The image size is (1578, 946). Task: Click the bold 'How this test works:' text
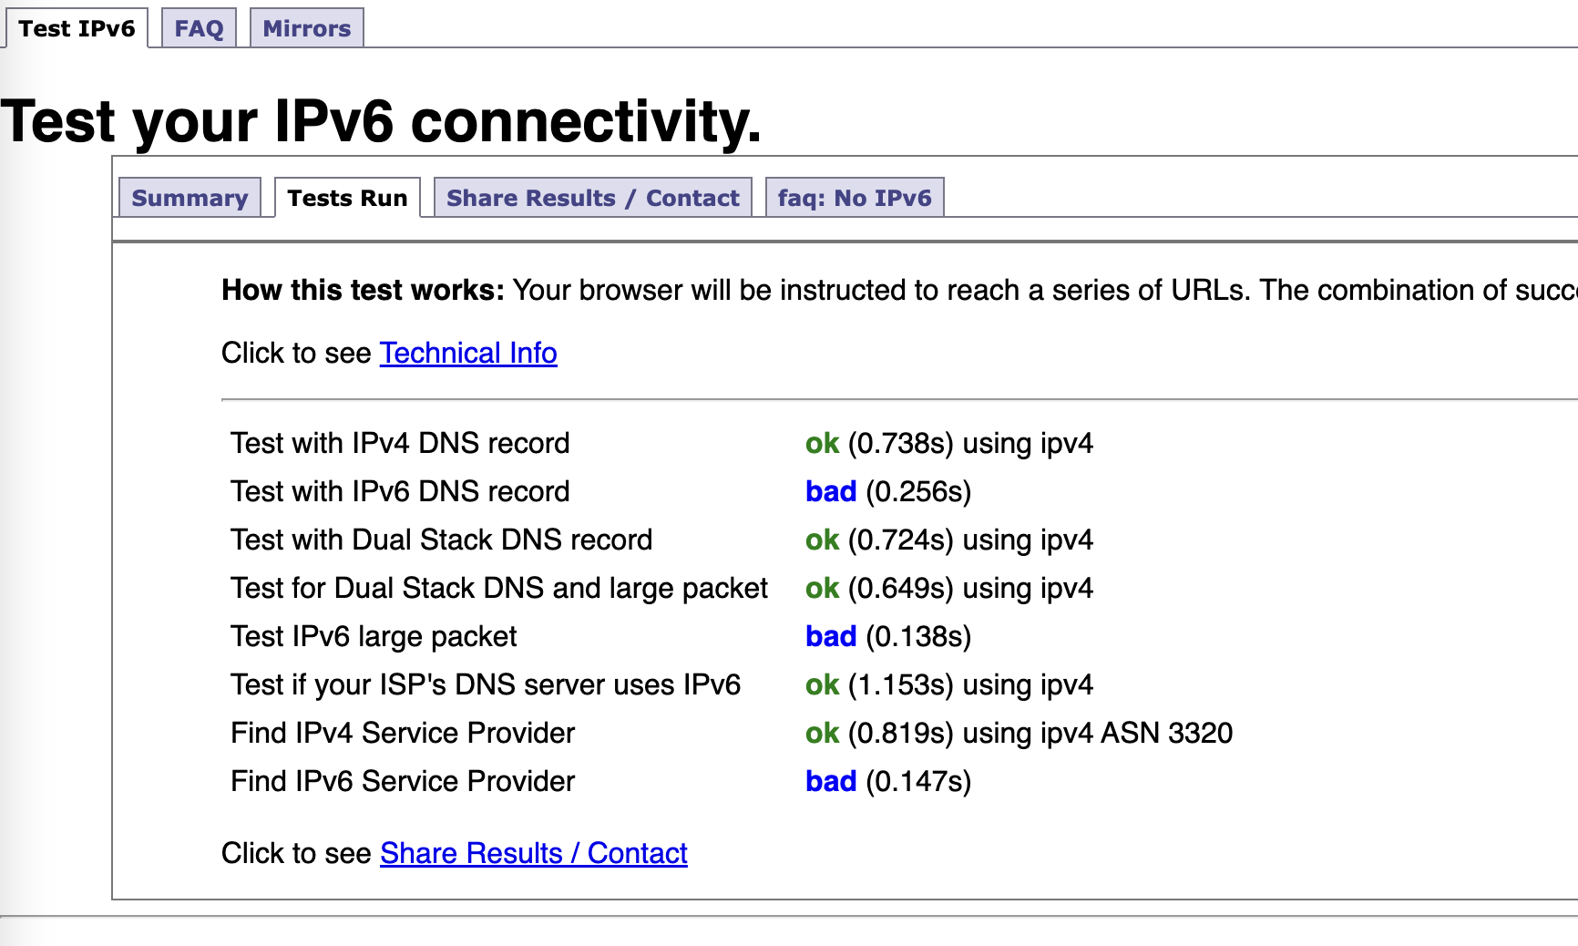(363, 290)
